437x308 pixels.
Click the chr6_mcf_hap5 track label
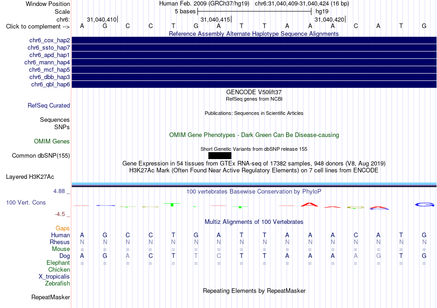pyautogui.click(x=49, y=69)
